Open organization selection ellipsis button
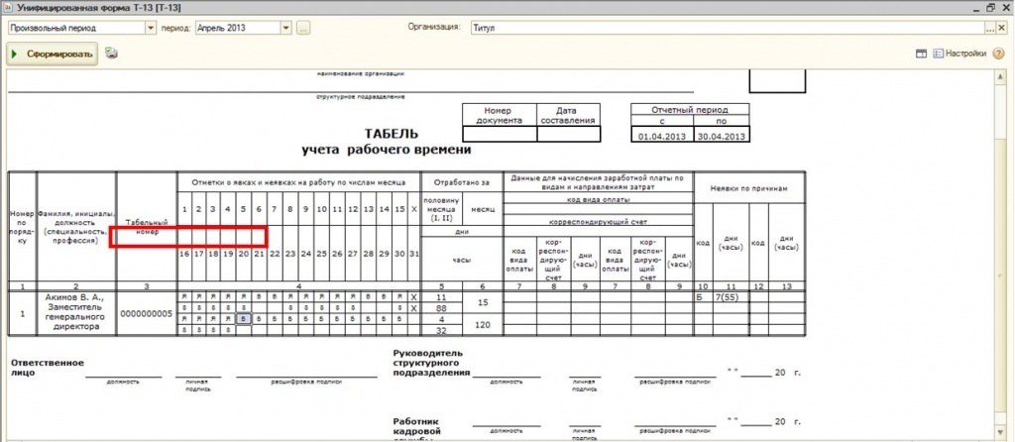Screen dimensions: 1015x442 [989, 28]
